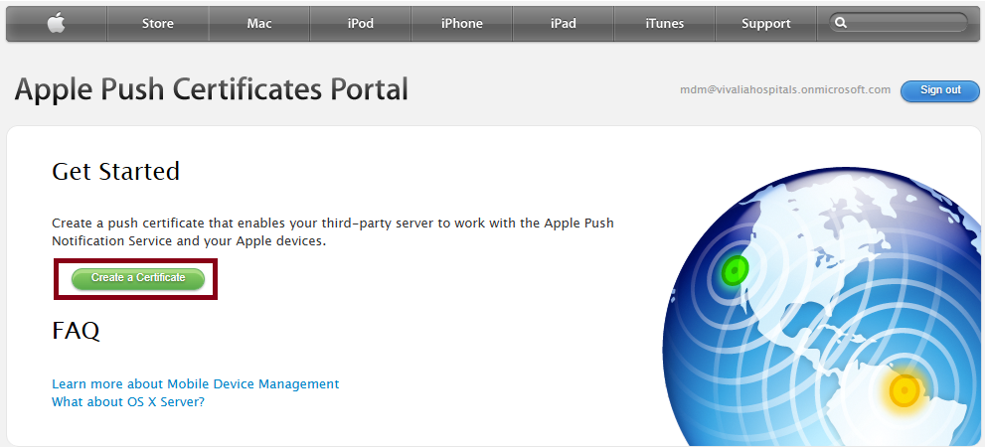Open the iPod navigation item
Image resolution: width=985 pixels, height=447 pixels.
pos(361,24)
